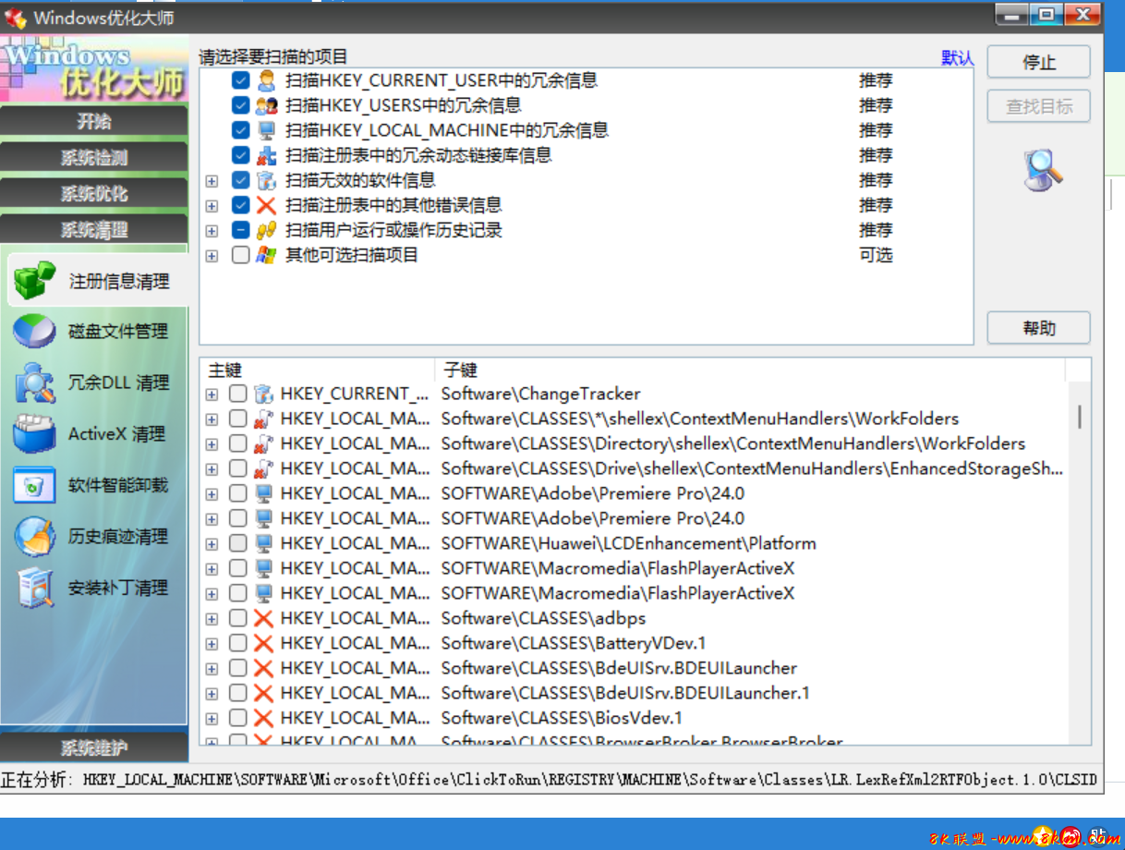
Task: Open 安装补丁清理 icon
Action: [x=35, y=588]
